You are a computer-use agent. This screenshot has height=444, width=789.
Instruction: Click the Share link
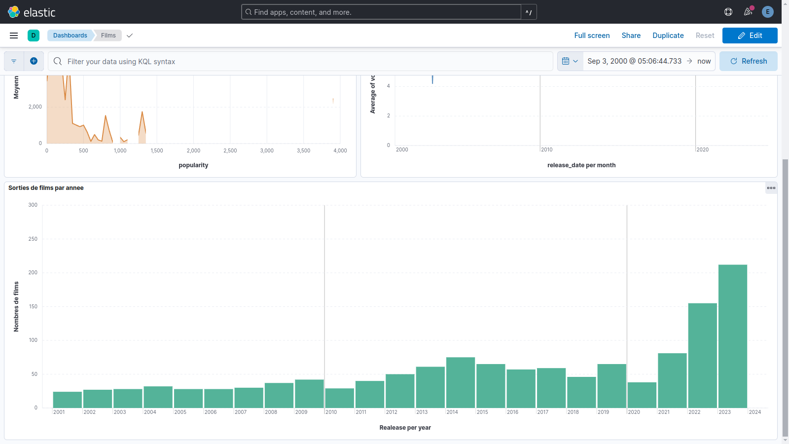coord(631,36)
